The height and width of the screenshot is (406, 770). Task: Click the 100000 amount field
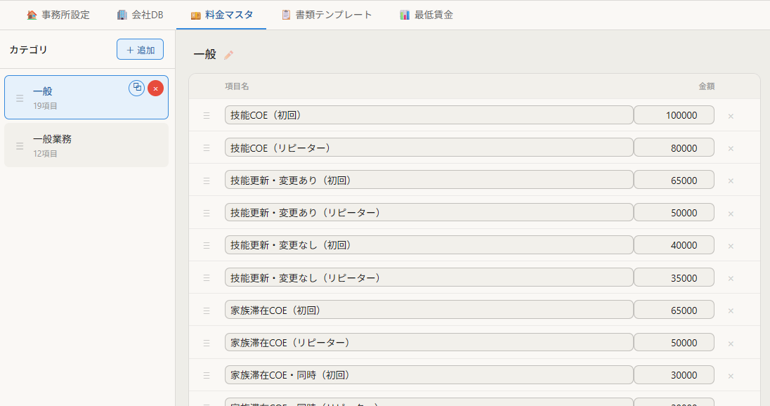point(674,115)
